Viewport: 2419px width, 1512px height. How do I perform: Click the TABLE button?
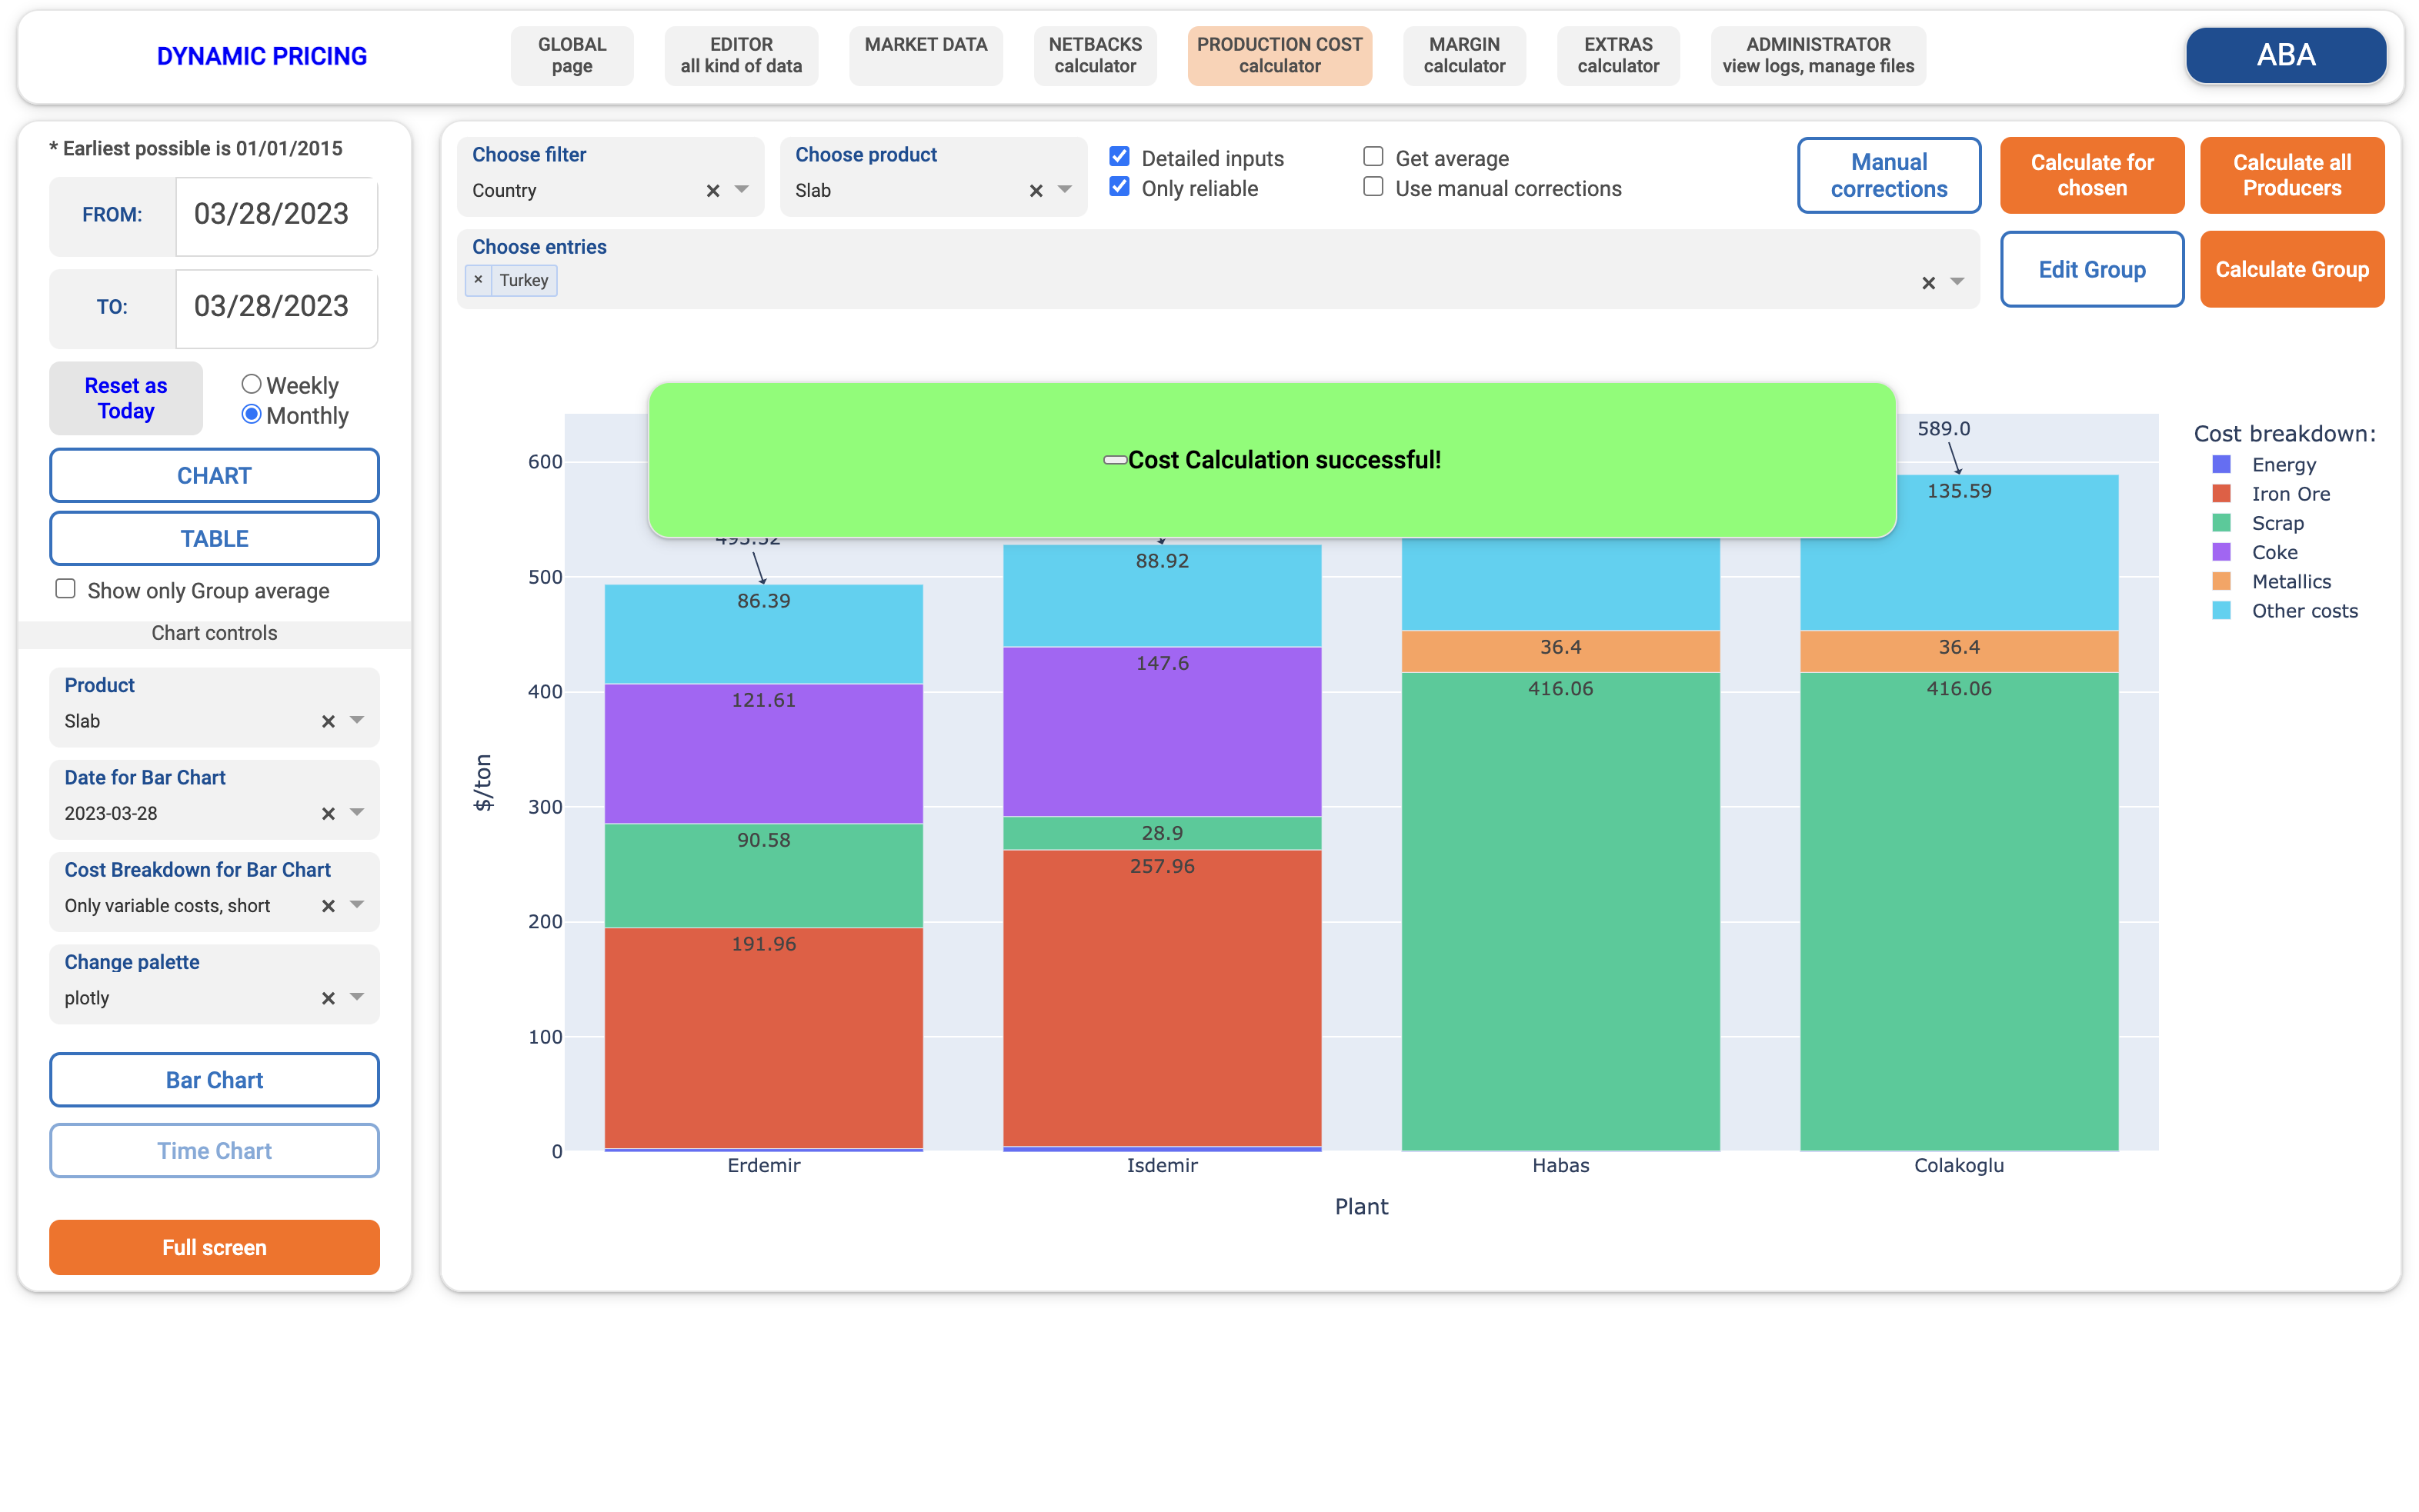coord(214,538)
